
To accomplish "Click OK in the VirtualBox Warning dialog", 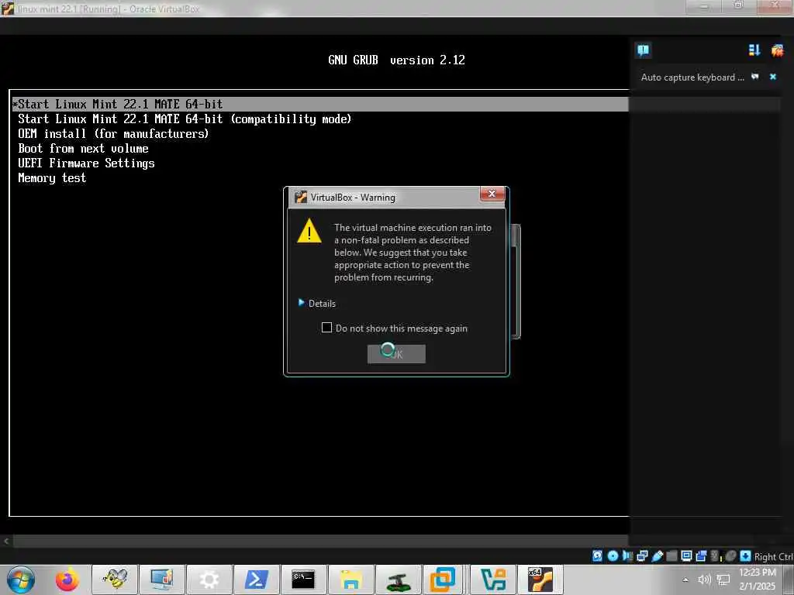I will pos(396,353).
